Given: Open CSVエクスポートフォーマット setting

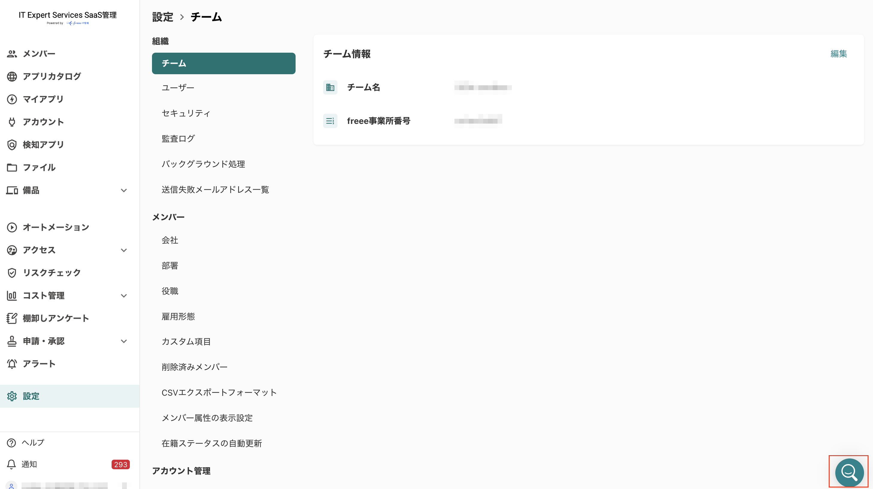Looking at the screenshot, I should click(x=219, y=393).
